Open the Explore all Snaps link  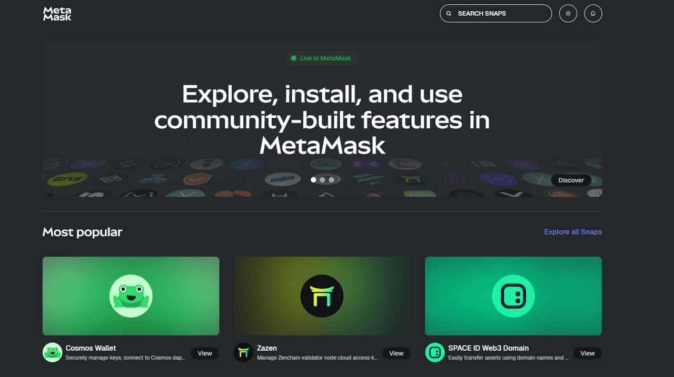[573, 232]
